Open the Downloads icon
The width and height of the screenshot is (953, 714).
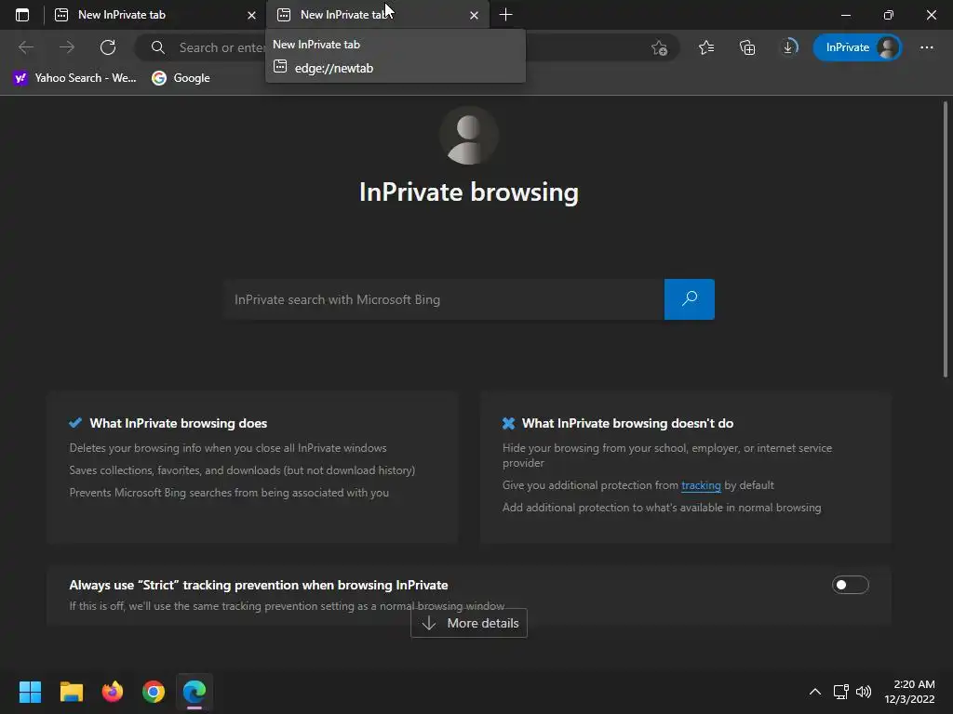788,47
